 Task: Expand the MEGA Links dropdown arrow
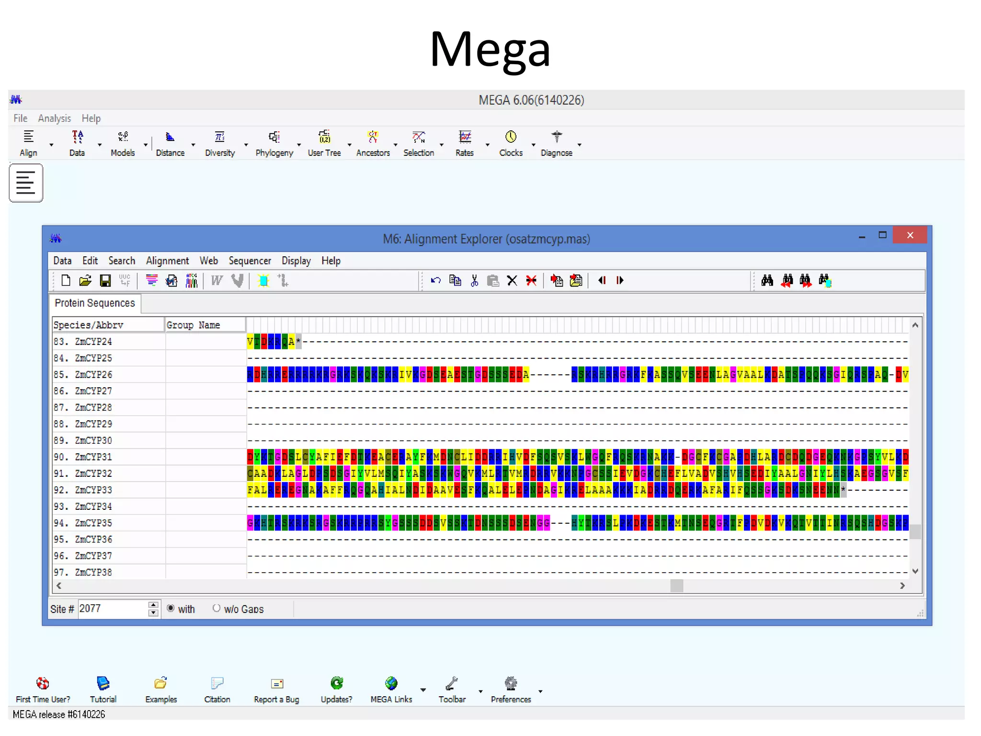point(423,690)
